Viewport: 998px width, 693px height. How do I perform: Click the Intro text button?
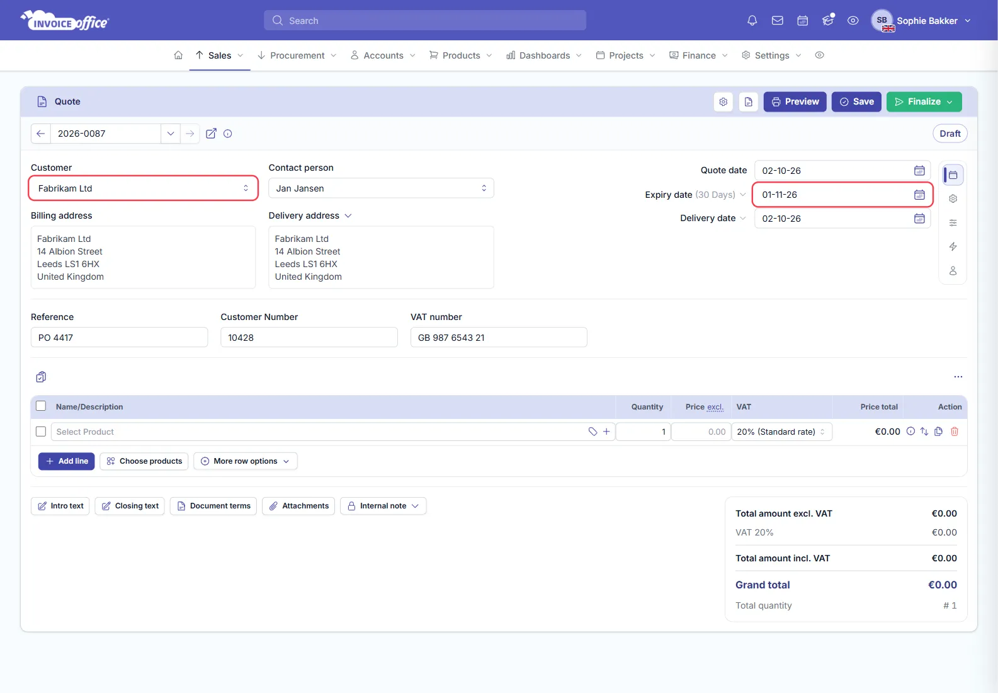(x=60, y=506)
